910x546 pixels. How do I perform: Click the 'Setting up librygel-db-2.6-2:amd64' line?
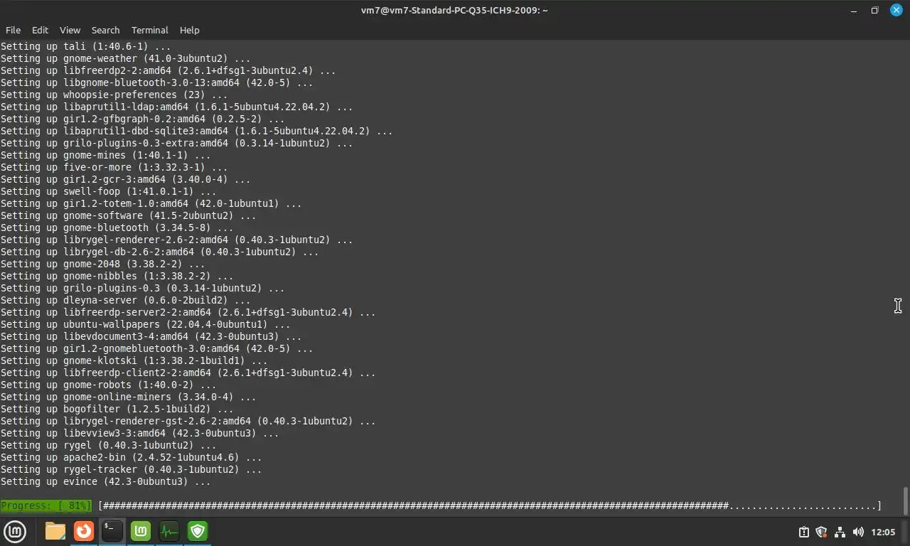tap(159, 252)
